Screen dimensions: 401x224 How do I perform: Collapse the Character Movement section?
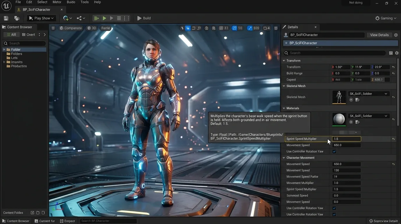click(284, 158)
